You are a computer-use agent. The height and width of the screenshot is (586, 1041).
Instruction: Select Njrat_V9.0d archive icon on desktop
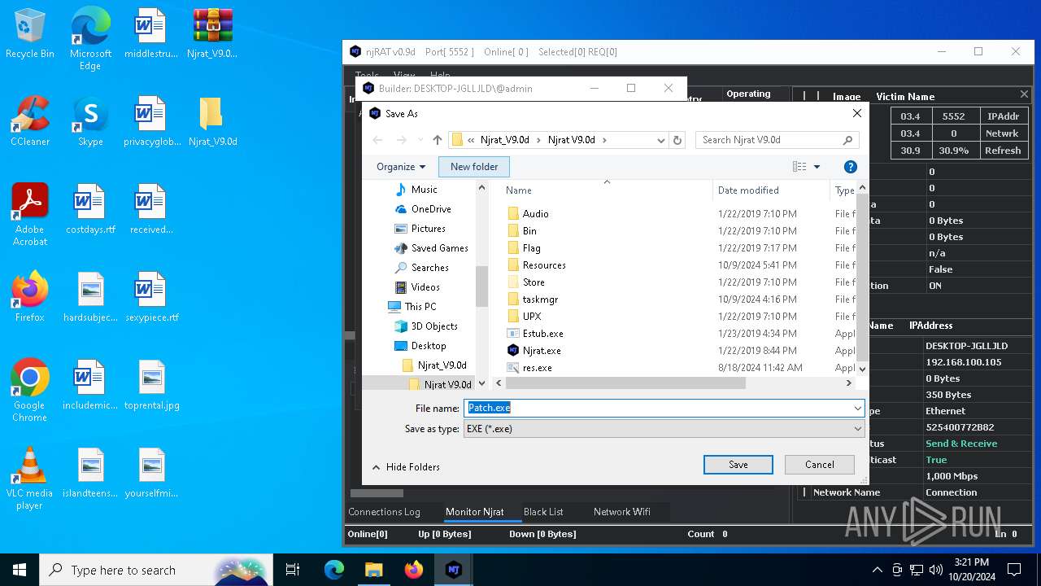click(213, 34)
